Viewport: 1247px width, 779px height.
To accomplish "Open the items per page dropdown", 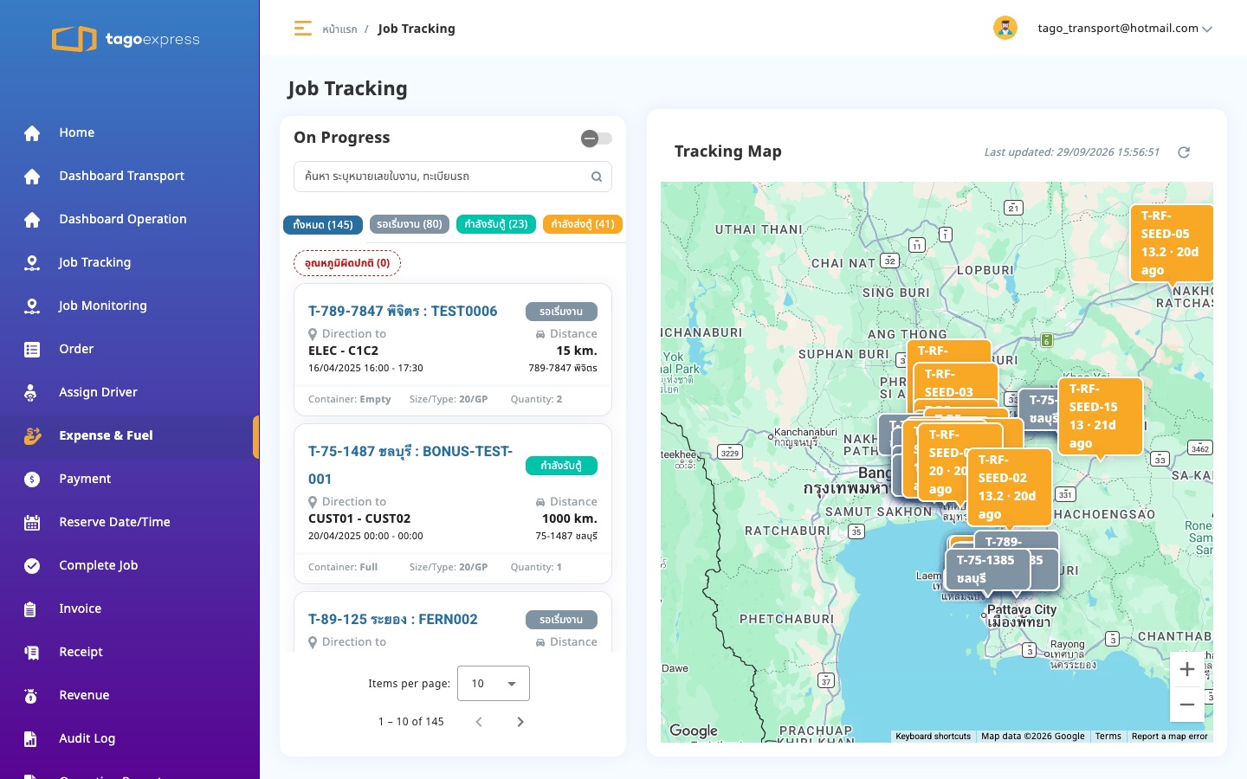I will coord(494,684).
